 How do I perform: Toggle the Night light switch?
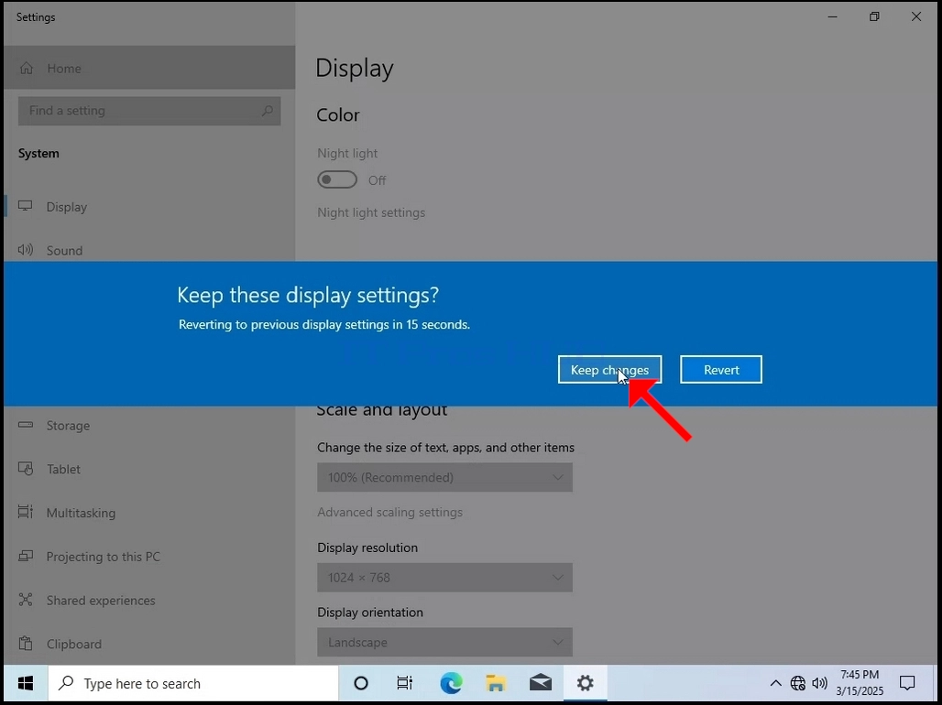(x=337, y=179)
